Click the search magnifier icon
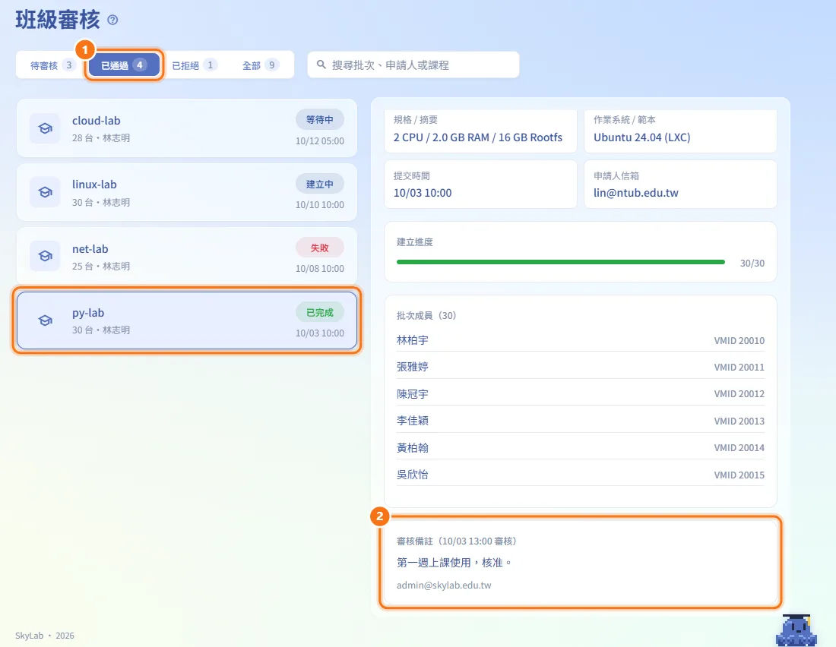 tap(321, 65)
